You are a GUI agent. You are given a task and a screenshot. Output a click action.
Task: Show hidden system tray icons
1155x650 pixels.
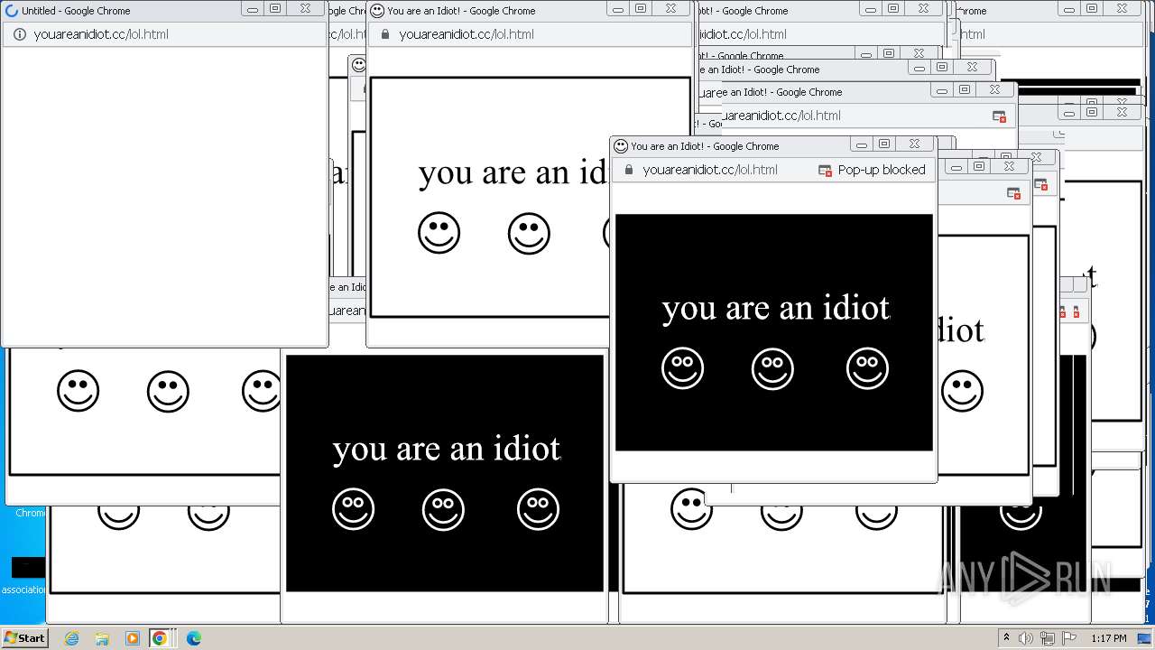[1006, 638]
